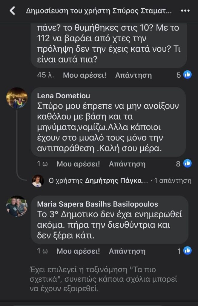Reply to the 45 λ. comment
Viewport: 198px width, 306px height.
[x=133, y=75]
